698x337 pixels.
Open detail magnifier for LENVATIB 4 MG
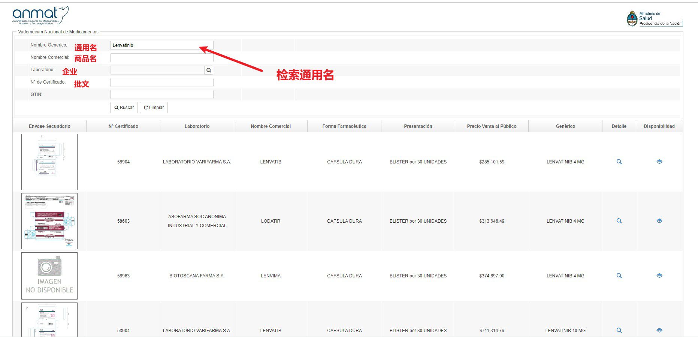(x=619, y=162)
